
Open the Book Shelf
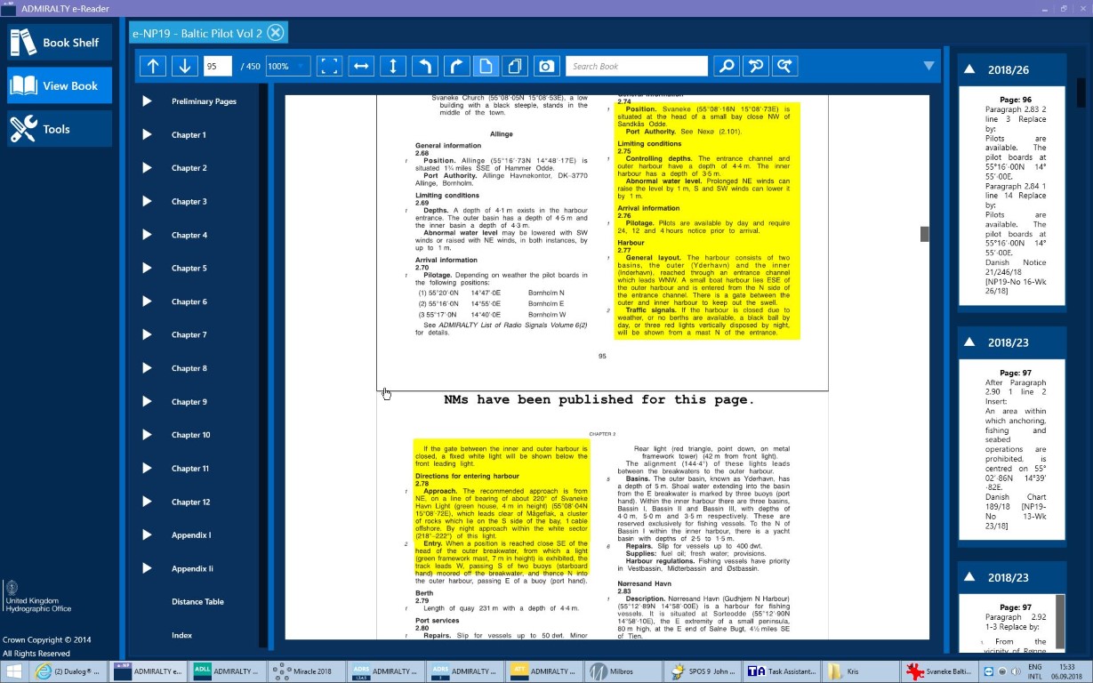click(x=60, y=42)
